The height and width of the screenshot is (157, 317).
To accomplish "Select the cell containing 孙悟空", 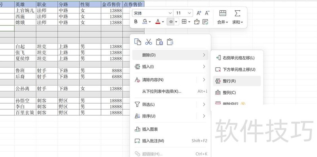I will click(25, 100).
